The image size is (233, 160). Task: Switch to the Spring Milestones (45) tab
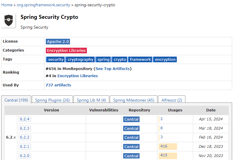pos(134,100)
